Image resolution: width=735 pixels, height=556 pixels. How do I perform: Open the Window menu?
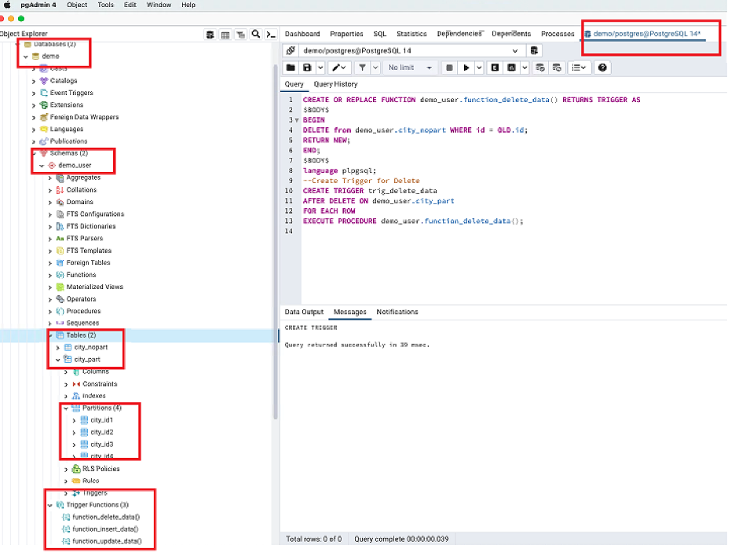(159, 5)
